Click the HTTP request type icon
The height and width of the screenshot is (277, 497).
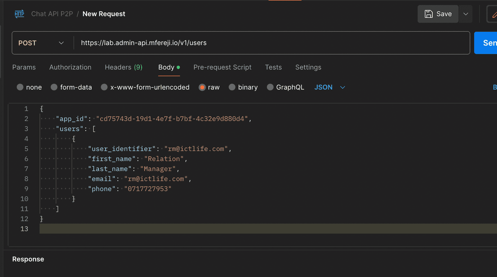point(19,14)
